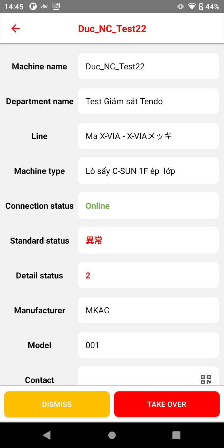Tap the battery icon in status bar

click(x=201, y=7)
